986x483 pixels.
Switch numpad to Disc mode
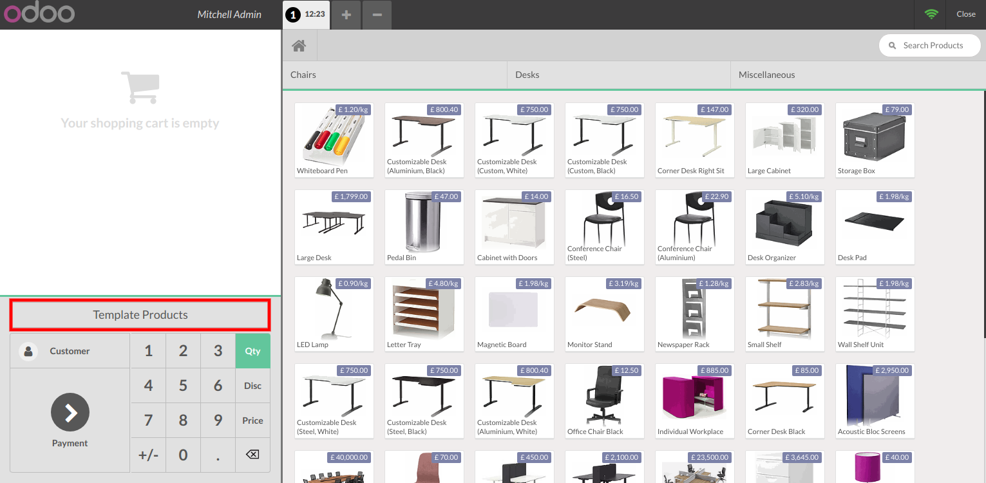252,386
